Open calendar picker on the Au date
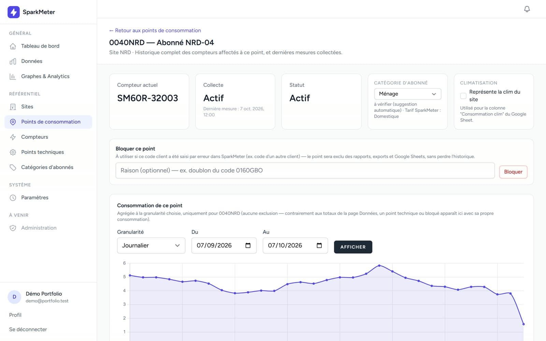This screenshot has width=546, height=341. 319,246
